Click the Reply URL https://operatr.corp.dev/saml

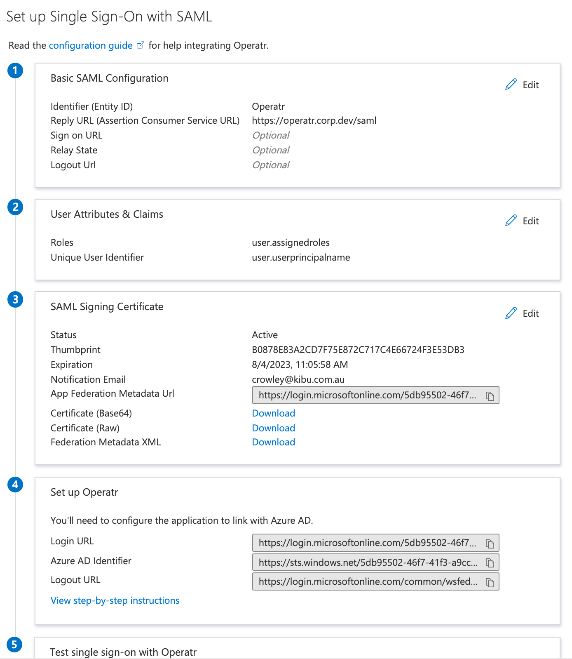314,120
